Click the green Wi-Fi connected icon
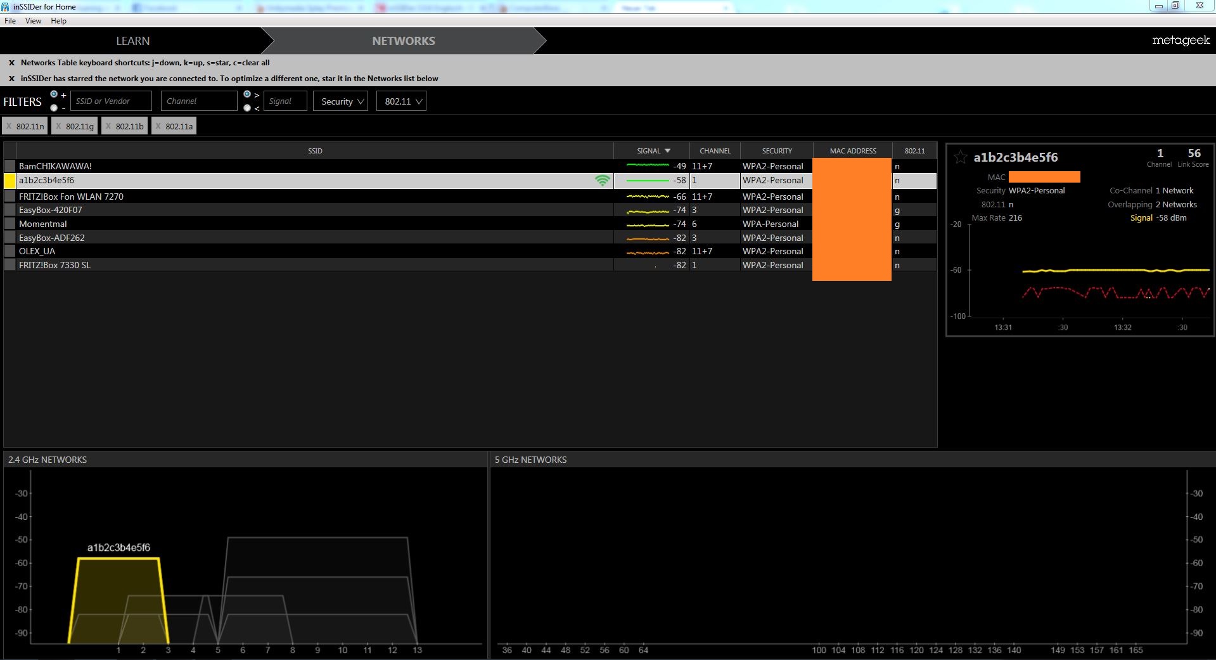Image resolution: width=1216 pixels, height=660 pixels. (x=603, y=181)
